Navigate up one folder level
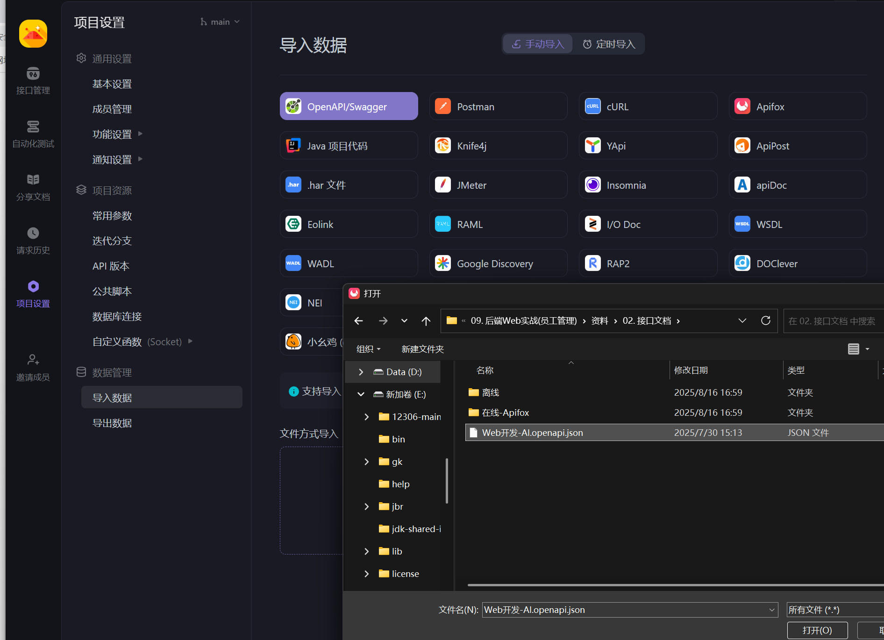 [x=426, y=321]
